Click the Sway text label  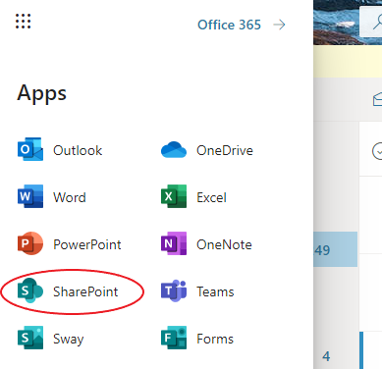69,339
